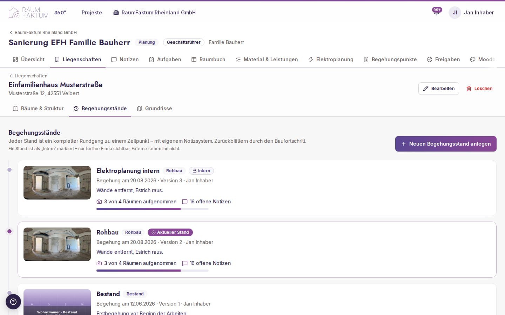Click the map icon of Grundrisse tab
Image resolution: width=505 pixels, height=315 pixels.
coord(140,108)
